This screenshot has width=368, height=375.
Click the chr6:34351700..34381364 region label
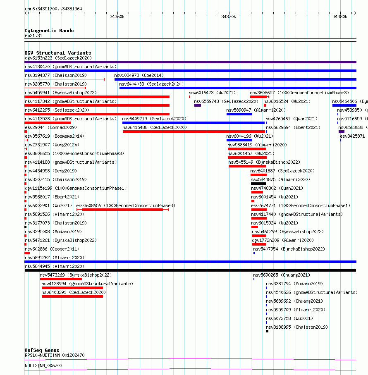point(53,9)
